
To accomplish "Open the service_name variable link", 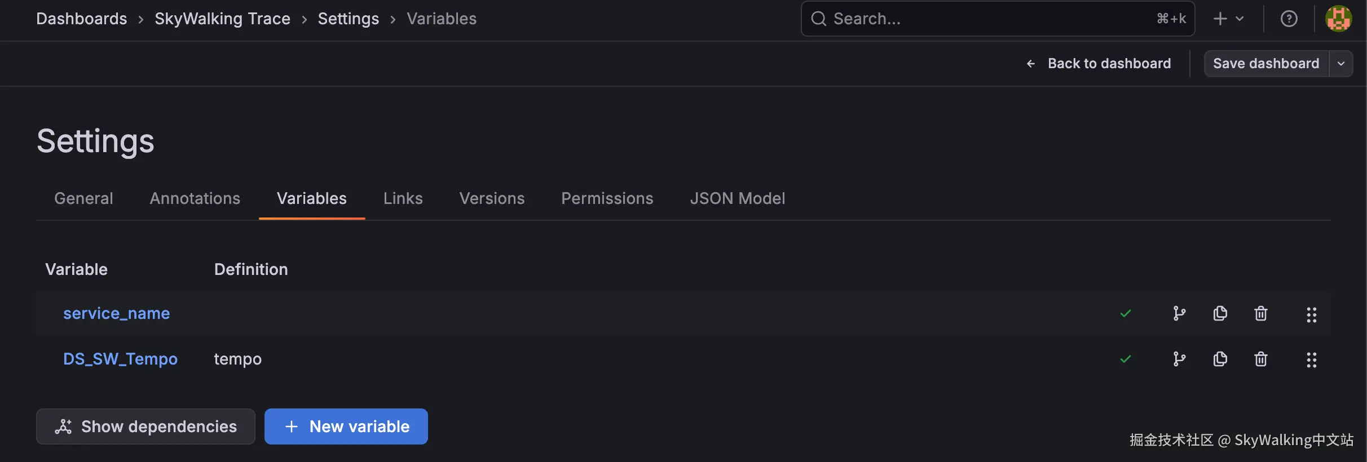I will 116,313.
